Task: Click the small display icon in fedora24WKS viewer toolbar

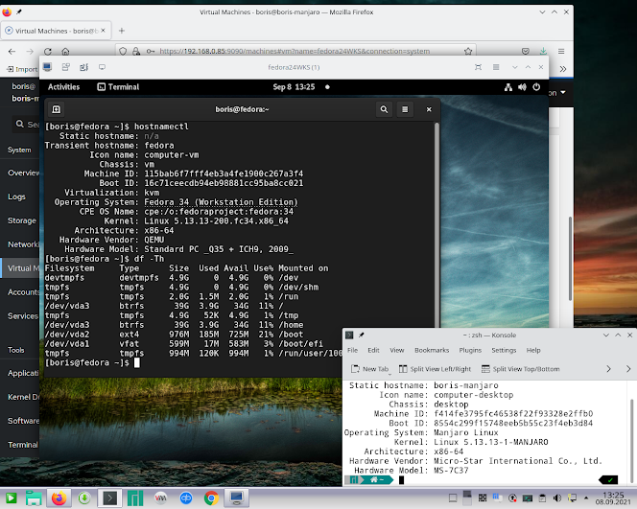Action: pyautogui.click(x=102, y=67)
